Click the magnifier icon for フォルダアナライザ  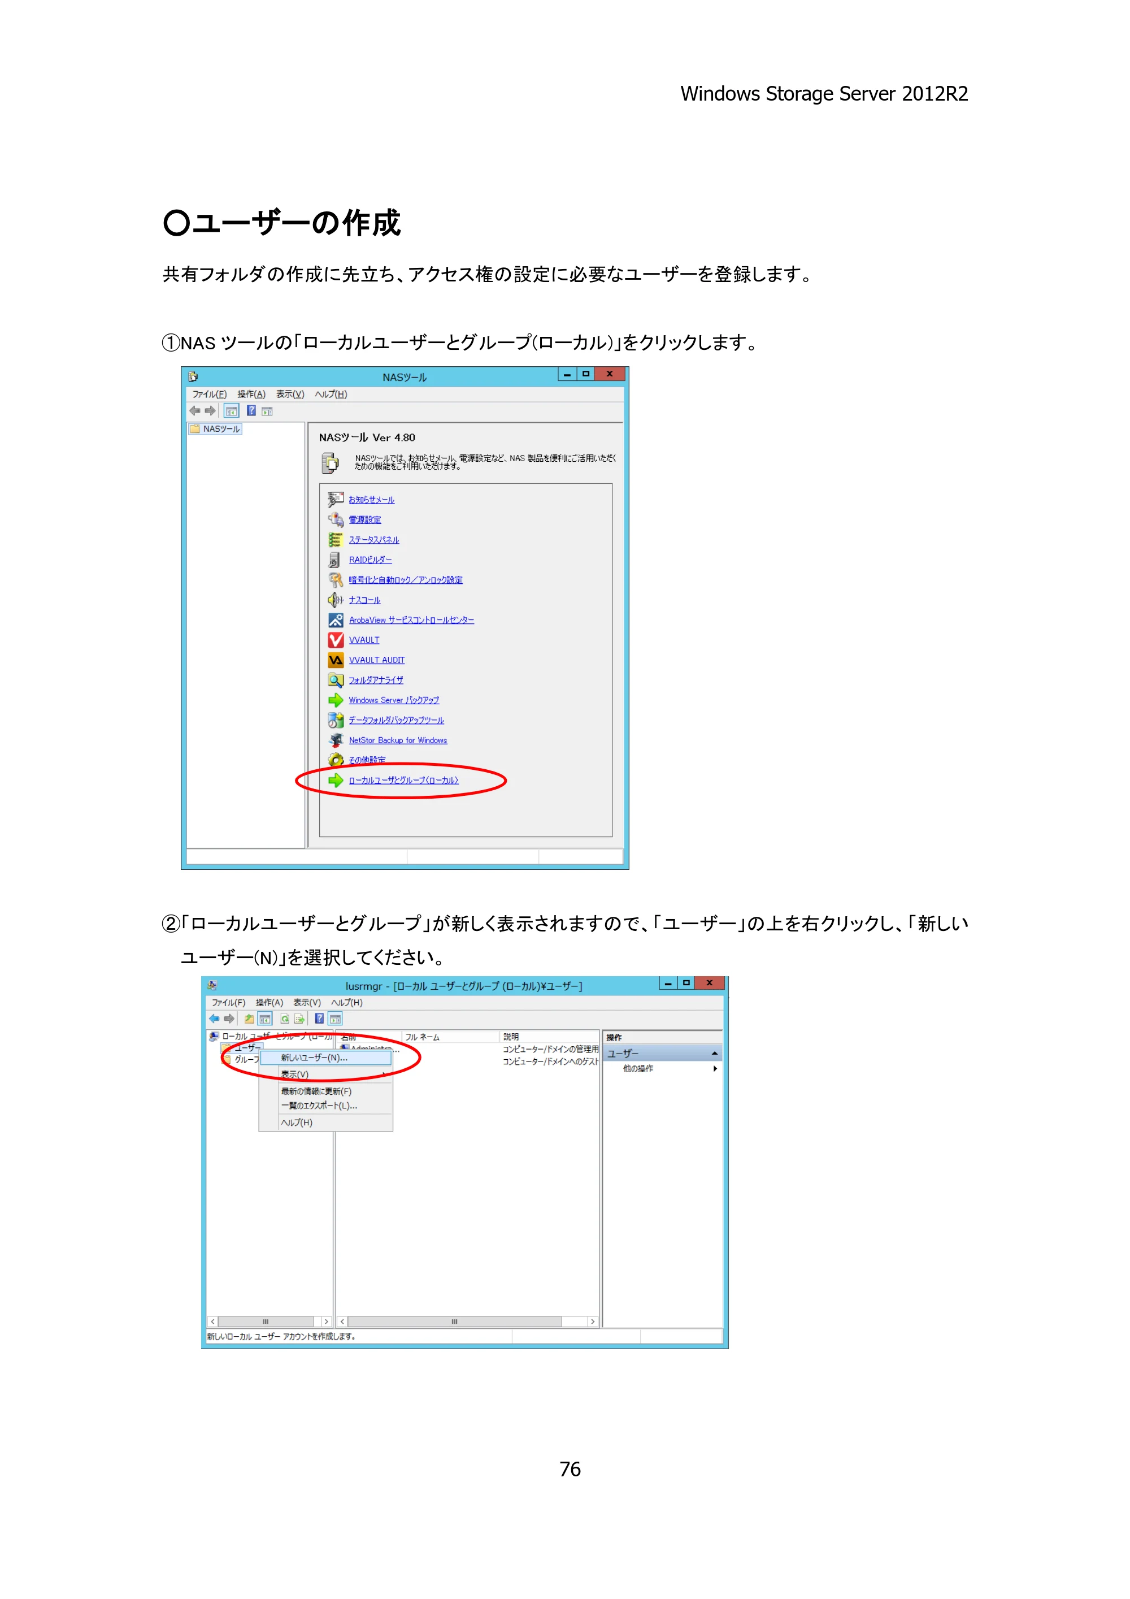[336, 680]
